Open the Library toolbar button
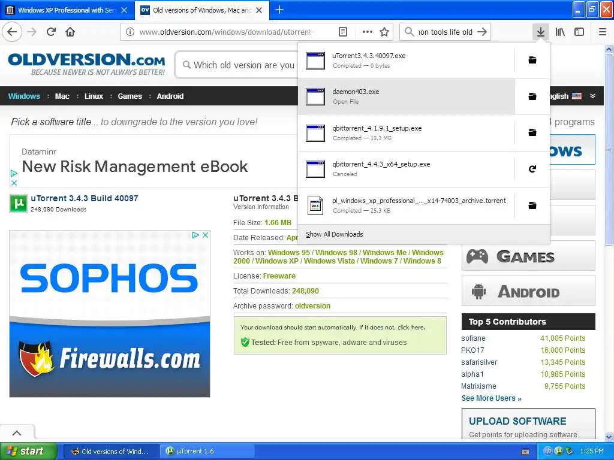Viewport: 614px width, 460px height. point(560,32)
